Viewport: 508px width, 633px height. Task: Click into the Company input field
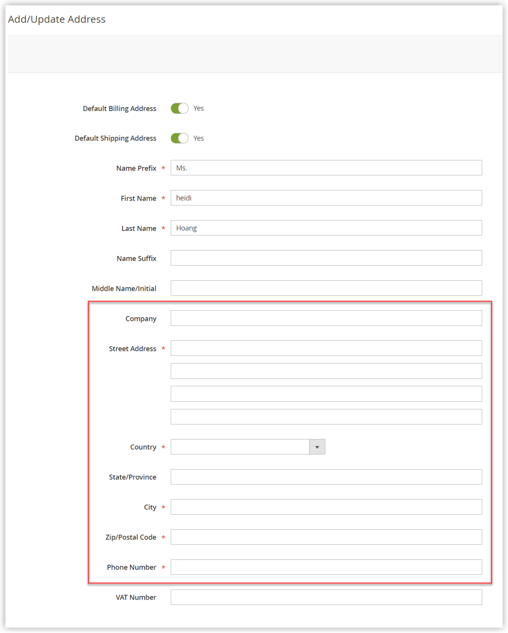(x=326, y=318)
